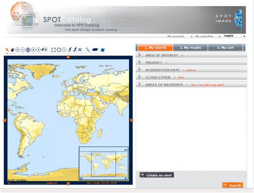Click the zoom out minus tool
254x193 pixels.
coord(23,50)
